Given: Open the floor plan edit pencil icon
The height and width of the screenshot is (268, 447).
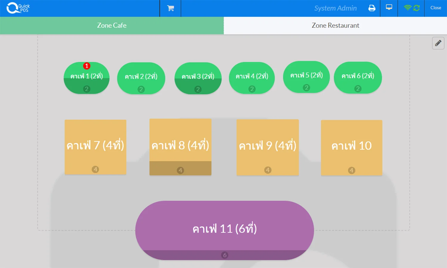Looking at the screenshot, I should pos(438,43).
